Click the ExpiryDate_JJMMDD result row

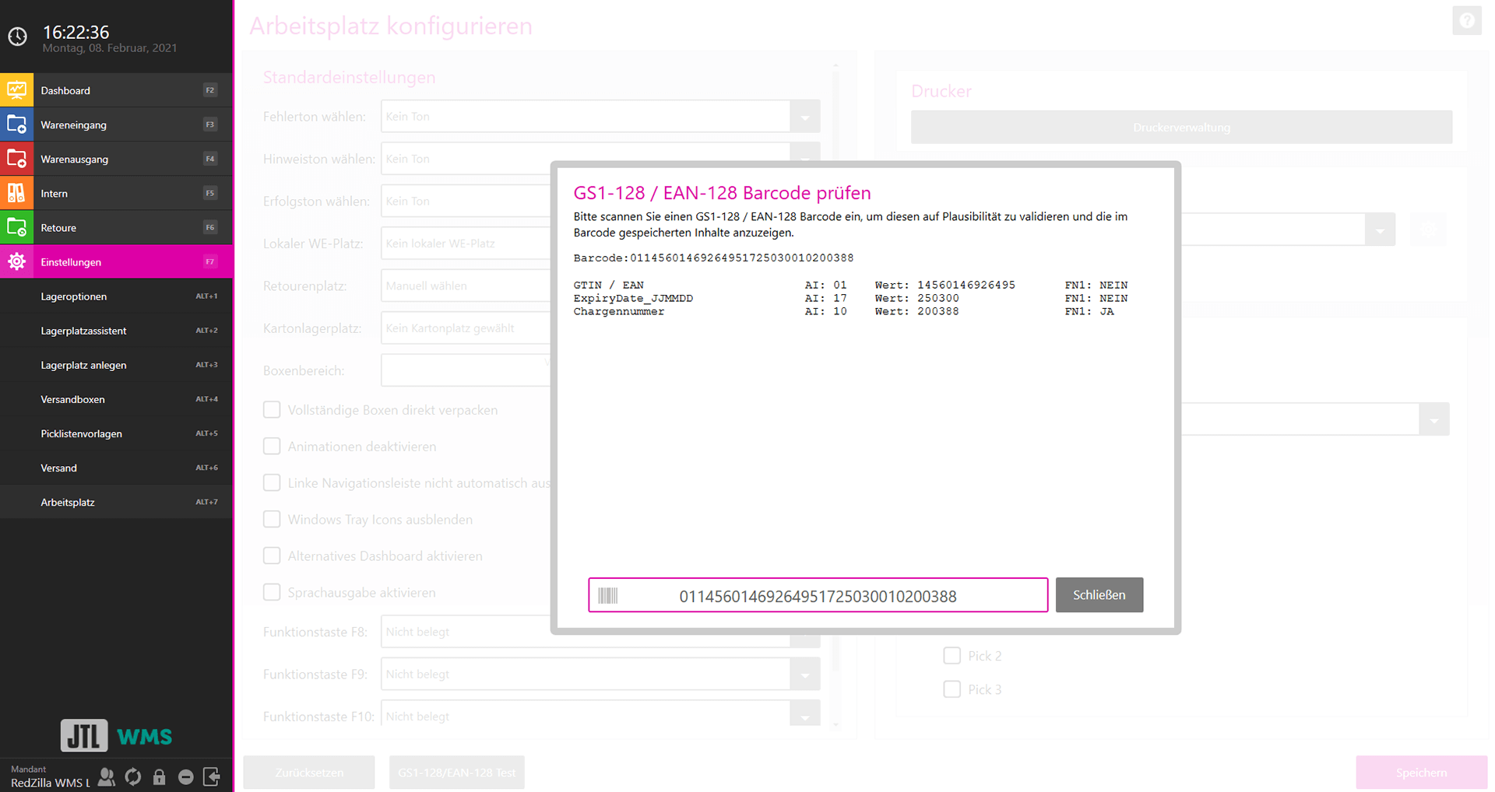coord(850,298)
